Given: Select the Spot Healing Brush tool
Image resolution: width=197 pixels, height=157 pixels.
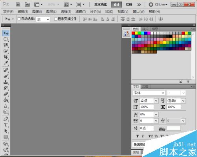Looking at the screenshot, I should tap(6, 70).
